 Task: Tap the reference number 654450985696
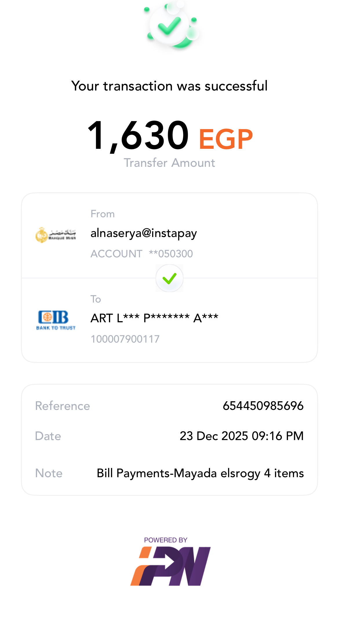click(x=263, y=406)
